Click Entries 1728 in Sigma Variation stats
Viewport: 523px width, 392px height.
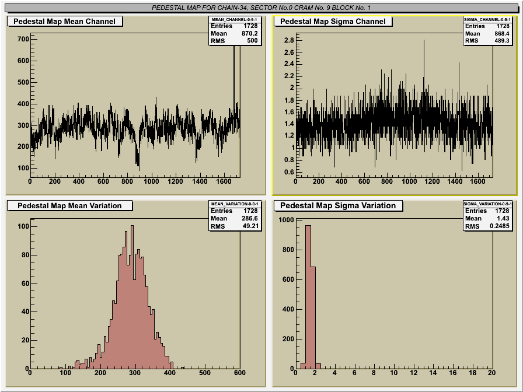coord(487,211)
